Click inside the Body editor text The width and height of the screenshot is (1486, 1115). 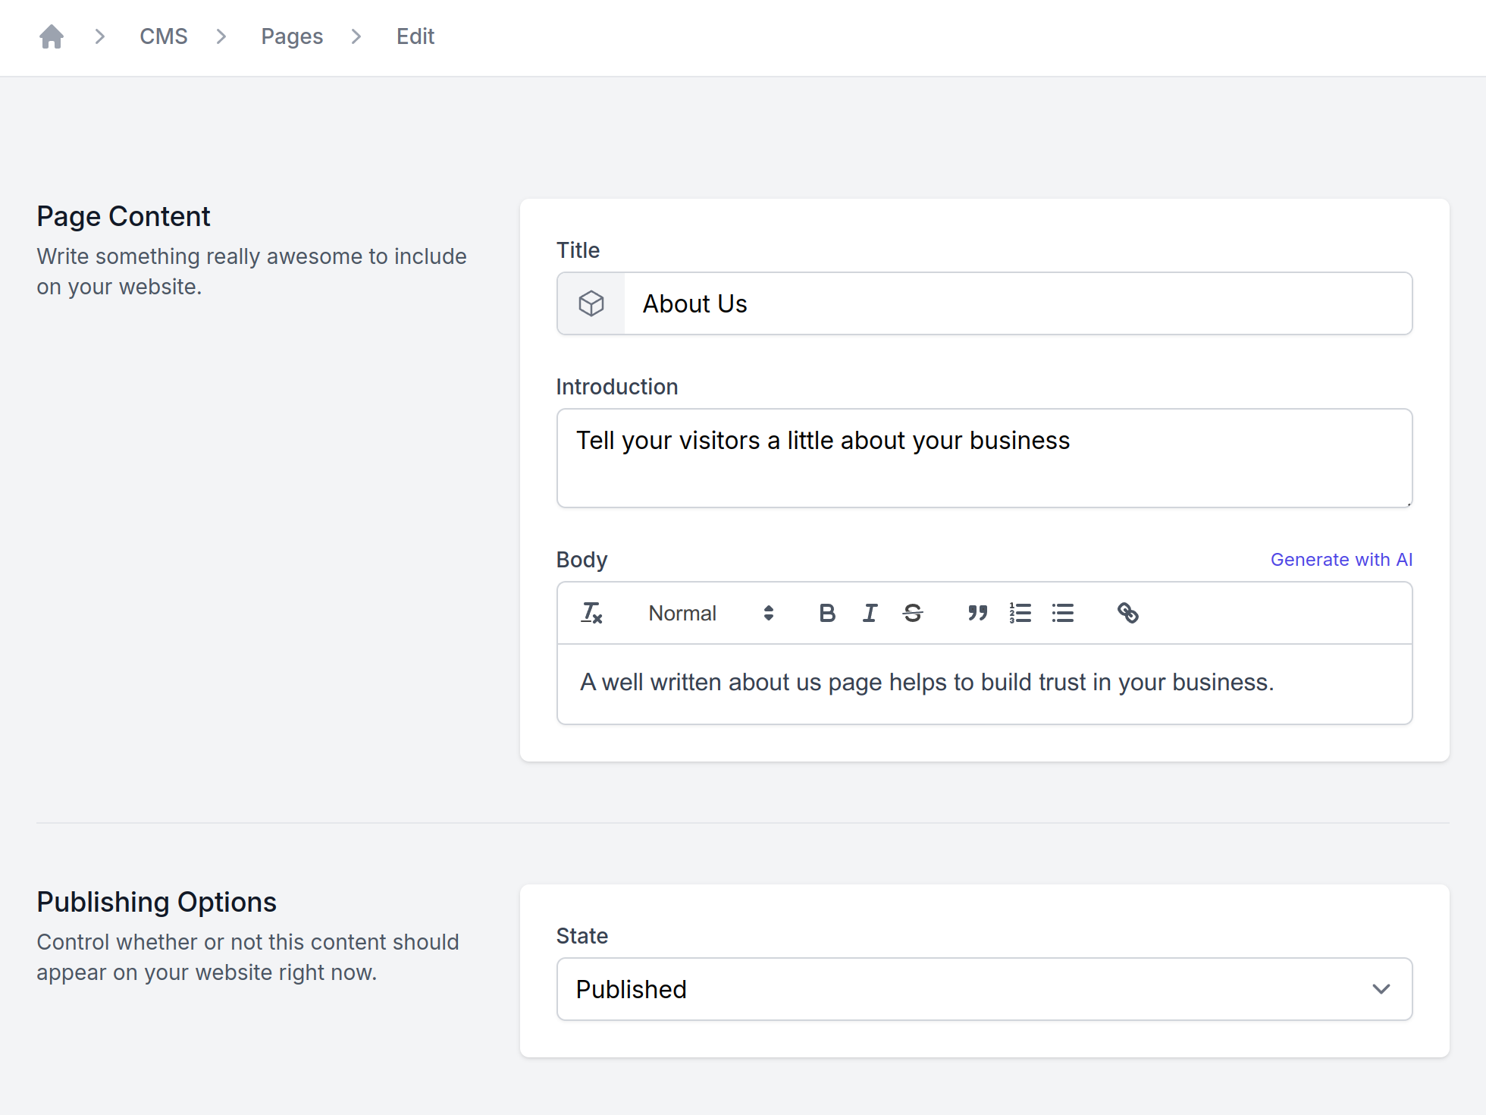pos(926,683)
